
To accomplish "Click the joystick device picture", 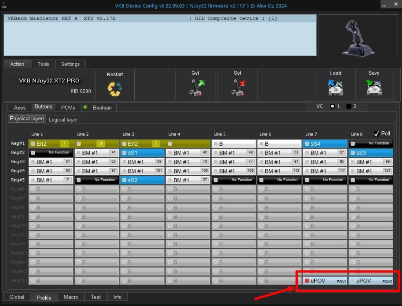I will (358, 38).
